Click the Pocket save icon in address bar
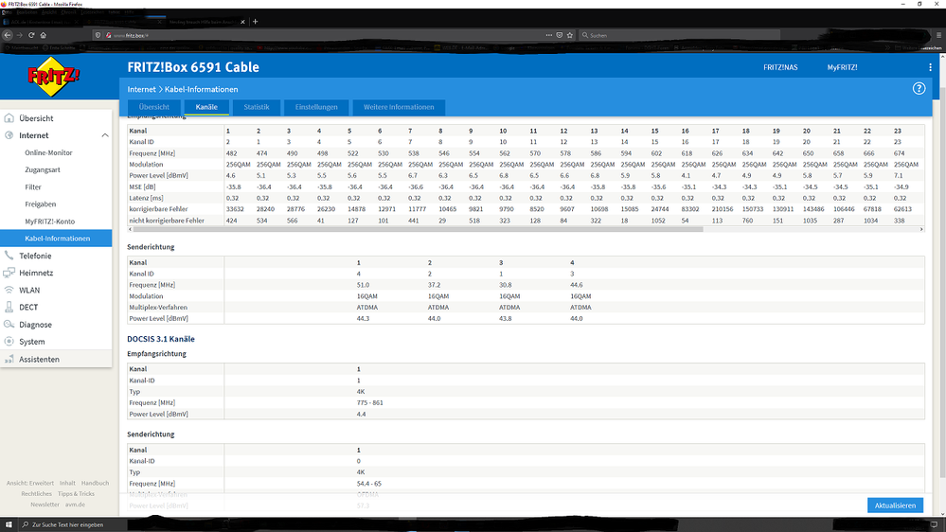 560,35
